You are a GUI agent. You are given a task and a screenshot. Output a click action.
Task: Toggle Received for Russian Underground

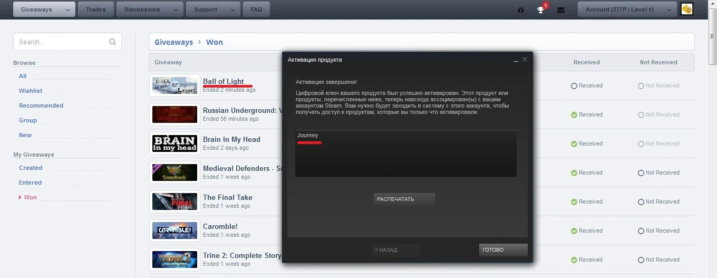pyautogui.click(x=586, y=114)
